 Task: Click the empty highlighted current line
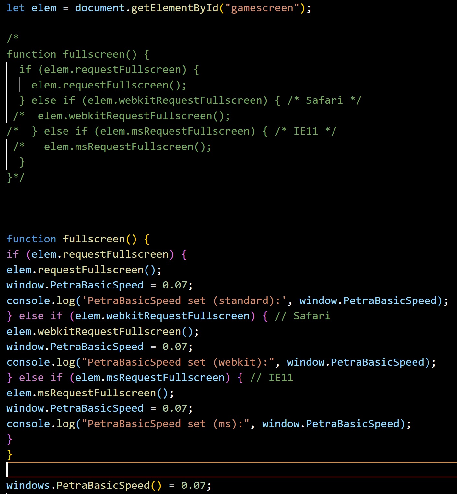click(232, 470)
